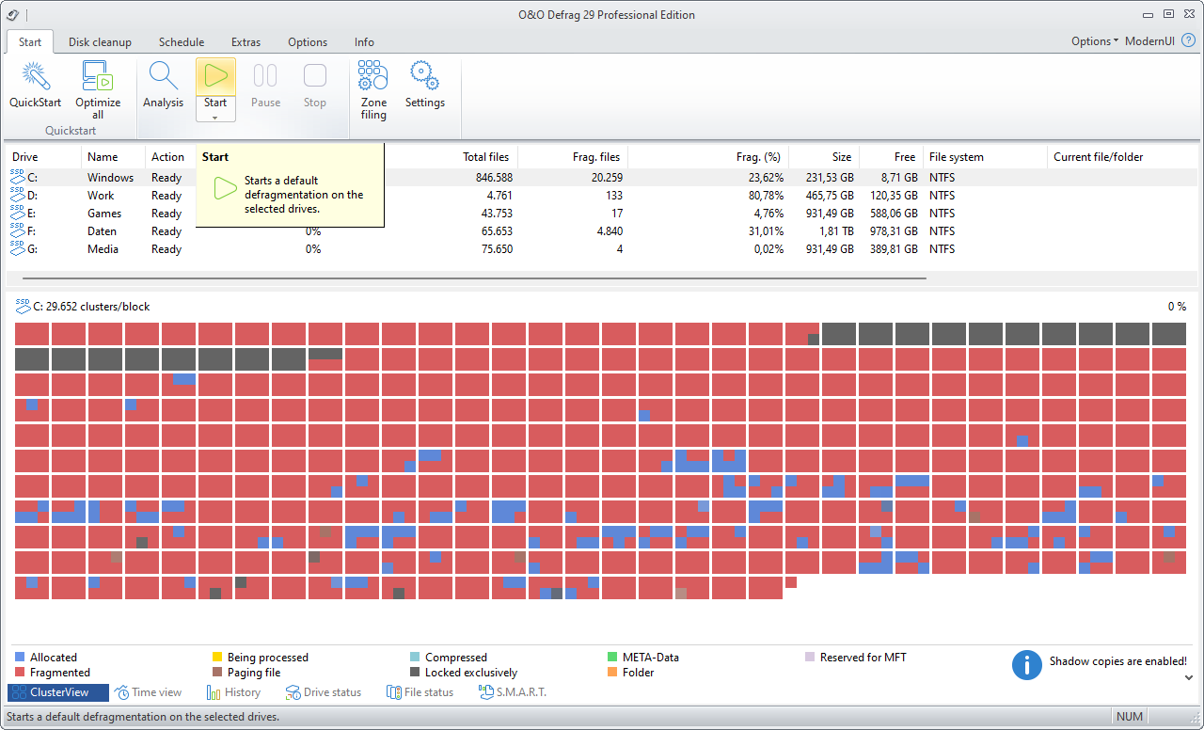Switch to the Drive status tab
The width and height of the screenshot is (1204, 730).
pyautogui.click(x=324, y=692)
